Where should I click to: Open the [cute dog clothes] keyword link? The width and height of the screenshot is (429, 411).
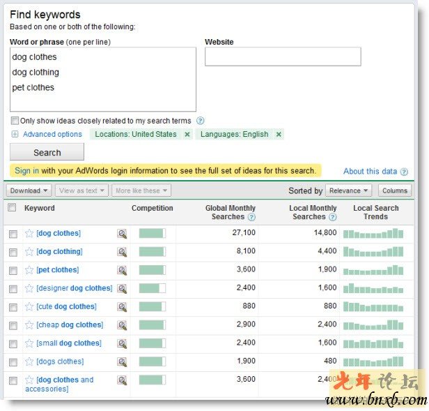pos(66,306)
